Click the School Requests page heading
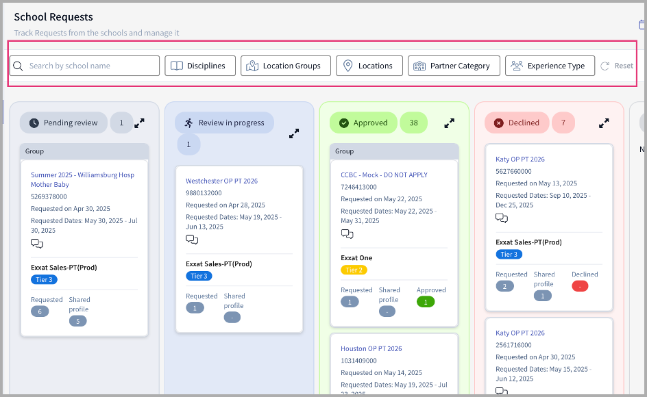Screen dimensions: 647x397 tap(53, 17)
